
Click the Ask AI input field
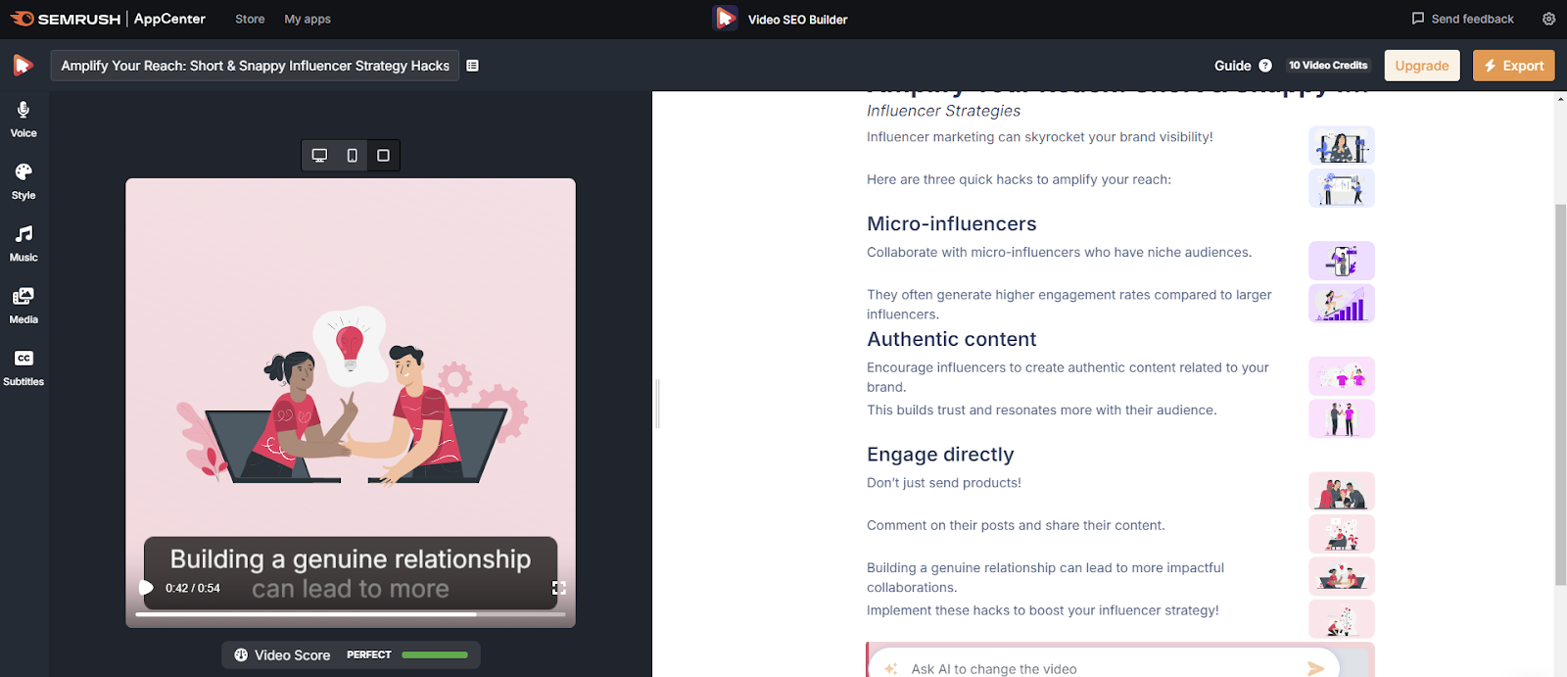pyautogui.click(x=1097, y=668)
